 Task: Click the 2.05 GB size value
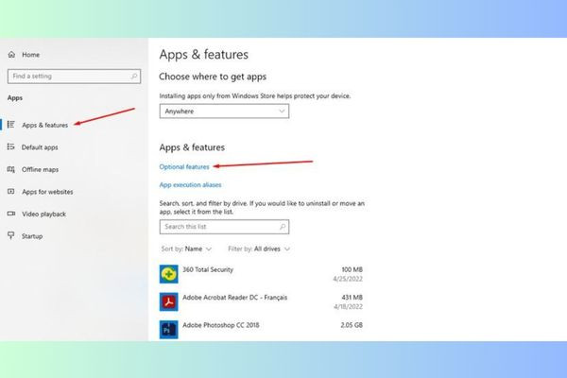[352, 325]
